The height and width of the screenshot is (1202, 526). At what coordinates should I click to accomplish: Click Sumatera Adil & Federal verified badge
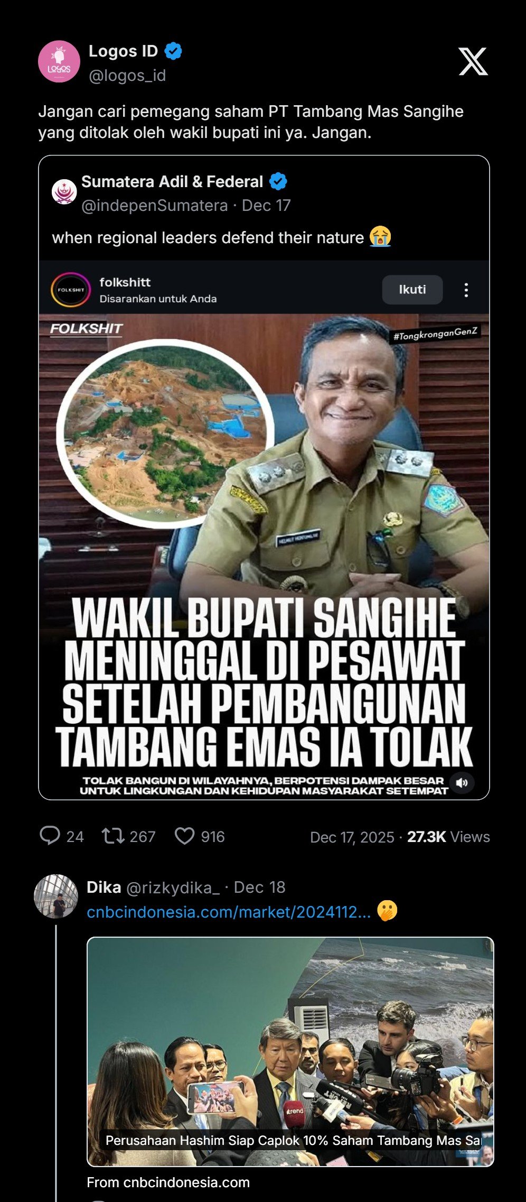click(278, 182)
